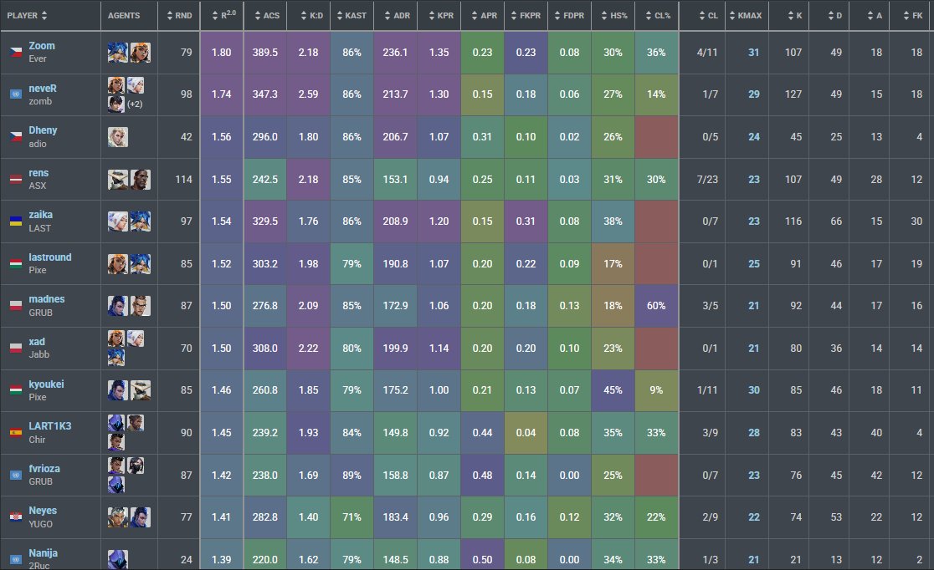Click the Czech flag beside Zoom
Image resolution: width=934 pixels, height=570 pixels.
click(x=16, y=53)
